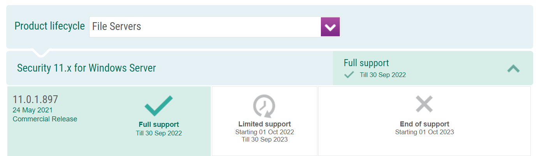Select the End of support label
Viewport: 546px width, 156px height.
click(x=424, y=124)
